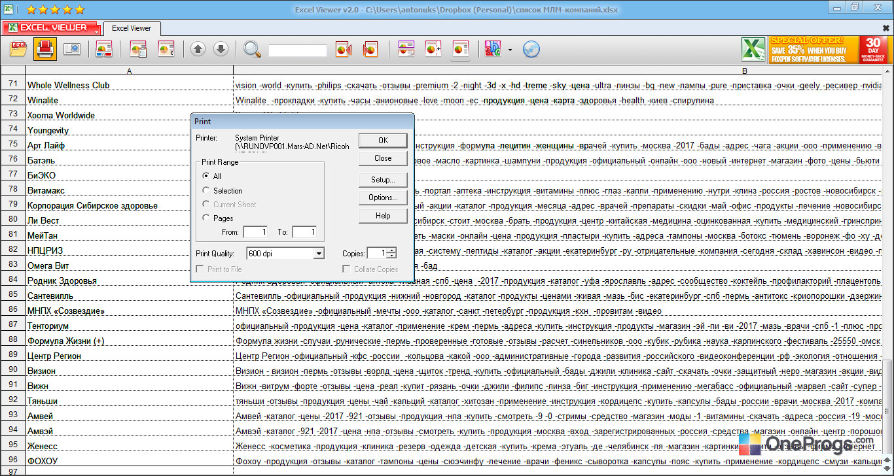This screenshot has height=476, width=894.
Task: Click the underlined single page view icon
Action: [461, 50]
